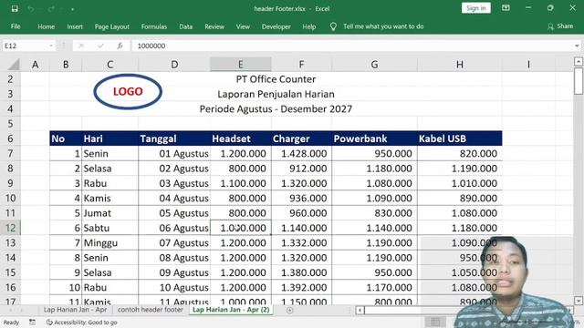The image size is (584, 328).
Task: Open the Page Layout ribbon tab
Action: point(111,26)
